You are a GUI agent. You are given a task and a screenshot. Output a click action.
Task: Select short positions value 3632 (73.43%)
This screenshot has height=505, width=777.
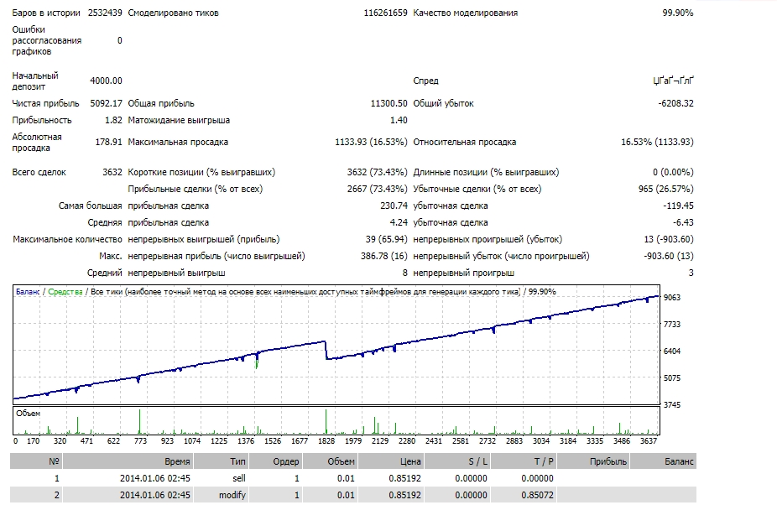[377, 173]
